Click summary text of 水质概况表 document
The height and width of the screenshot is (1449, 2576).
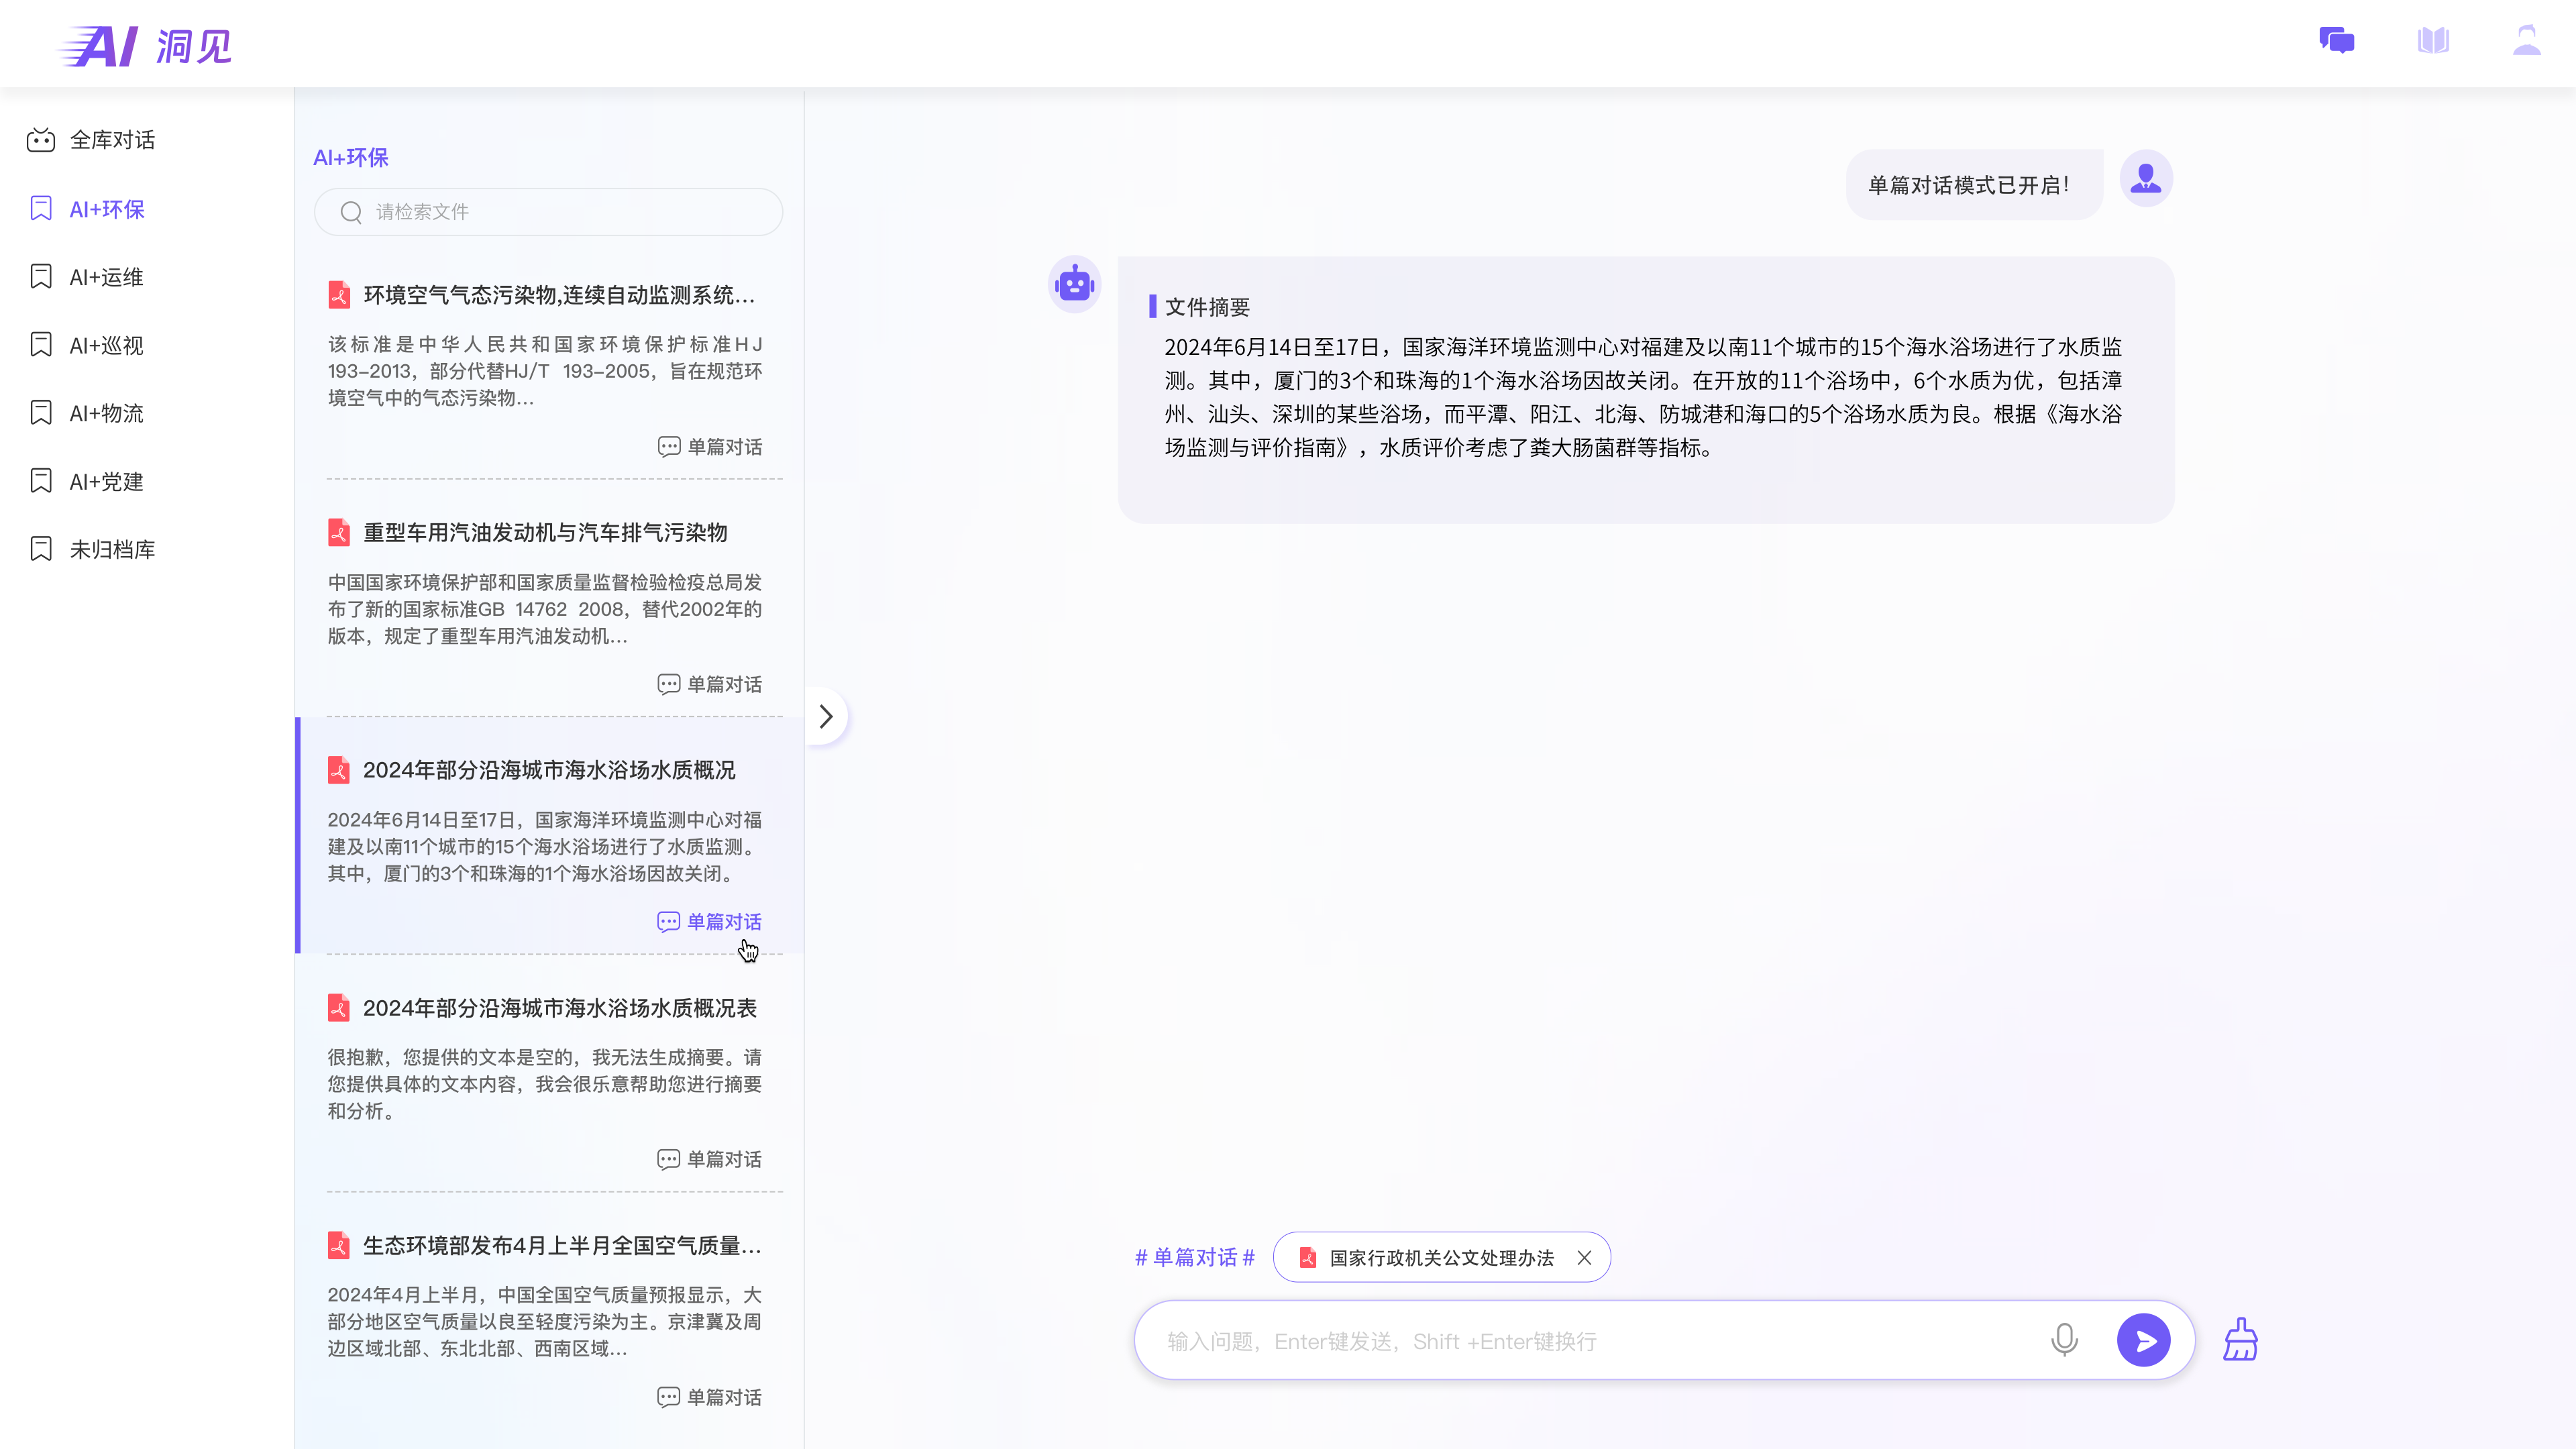click(545, 1084)
